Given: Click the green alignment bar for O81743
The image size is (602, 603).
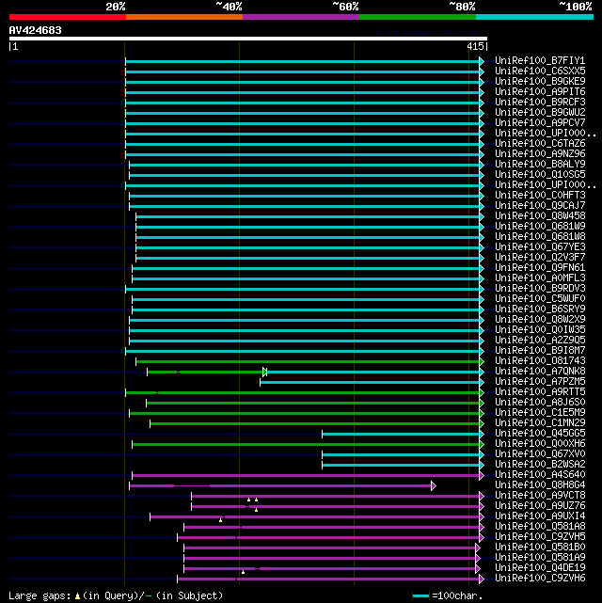Looking at the screenshot, I should (x=308, y=361).
